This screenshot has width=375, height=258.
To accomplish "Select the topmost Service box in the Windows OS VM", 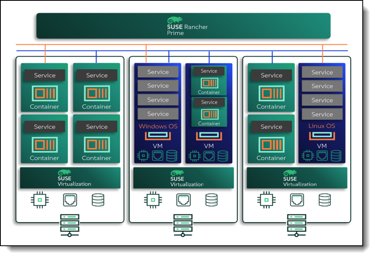I will tap(158, 72).
